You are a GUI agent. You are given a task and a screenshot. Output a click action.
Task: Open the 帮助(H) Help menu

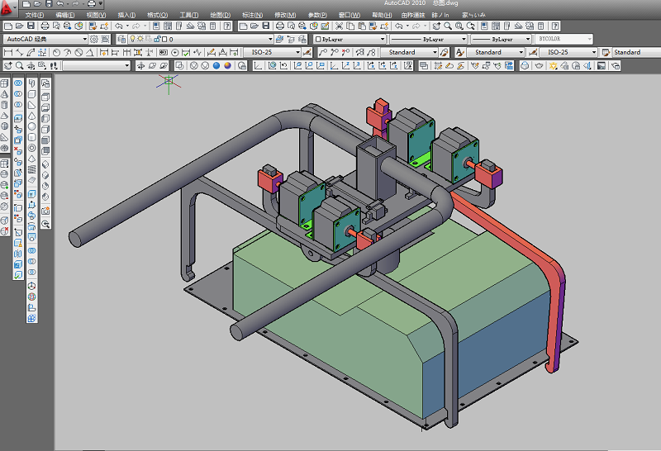(x=381, y=15)
